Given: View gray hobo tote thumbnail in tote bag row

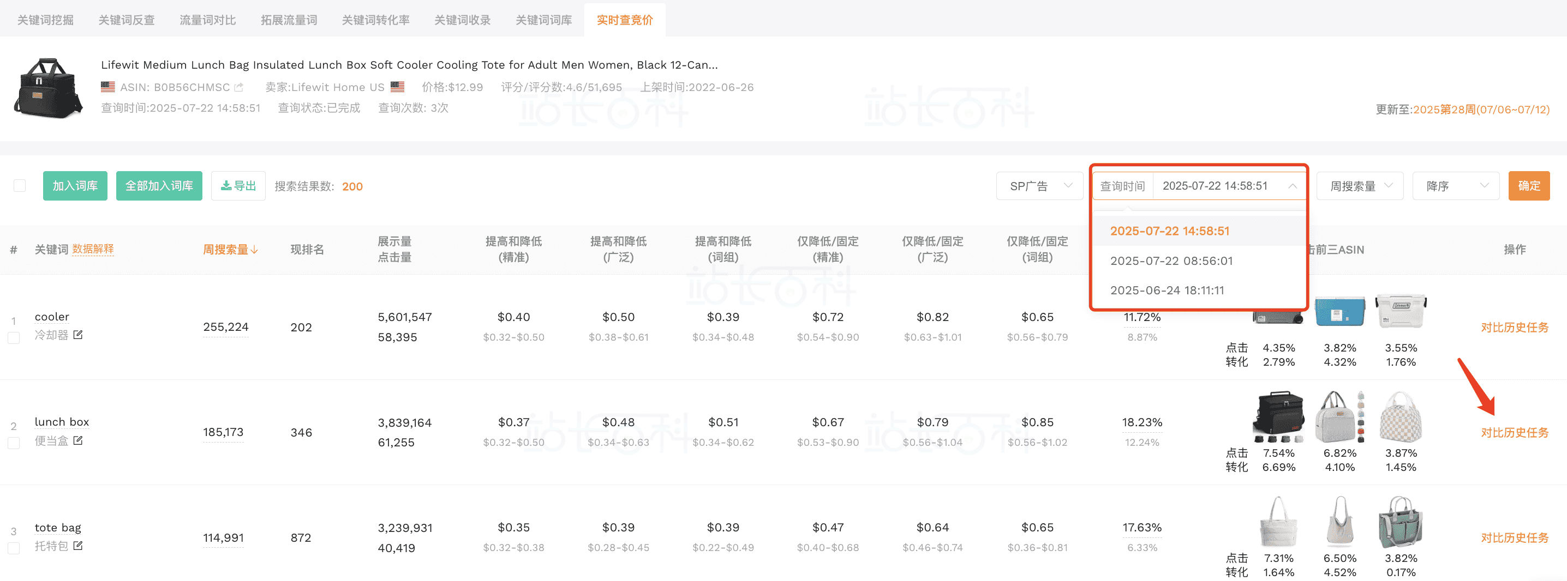Looking at the screenshot, I should tap(1340, 522).
